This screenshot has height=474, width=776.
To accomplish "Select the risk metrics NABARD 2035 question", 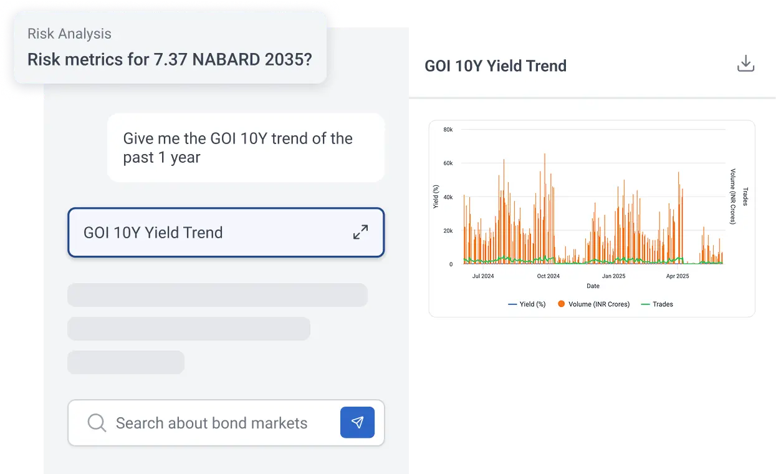I will pyautogui.click(x=170, y=60).
